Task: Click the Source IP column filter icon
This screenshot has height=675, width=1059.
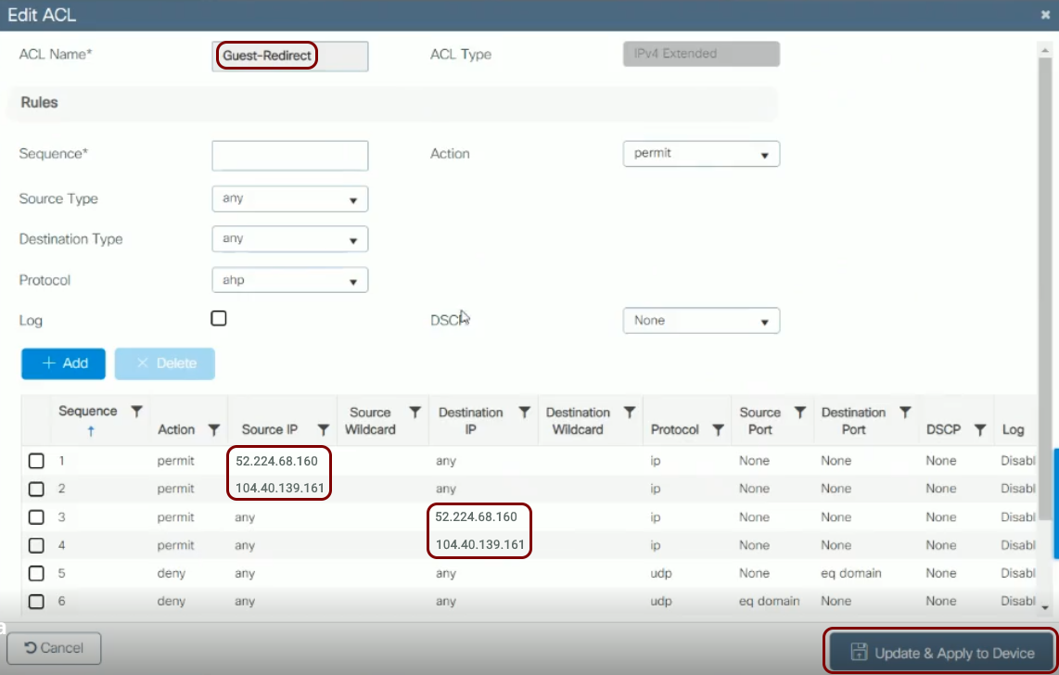Action: pyautogui.click(x=323, y=430)
